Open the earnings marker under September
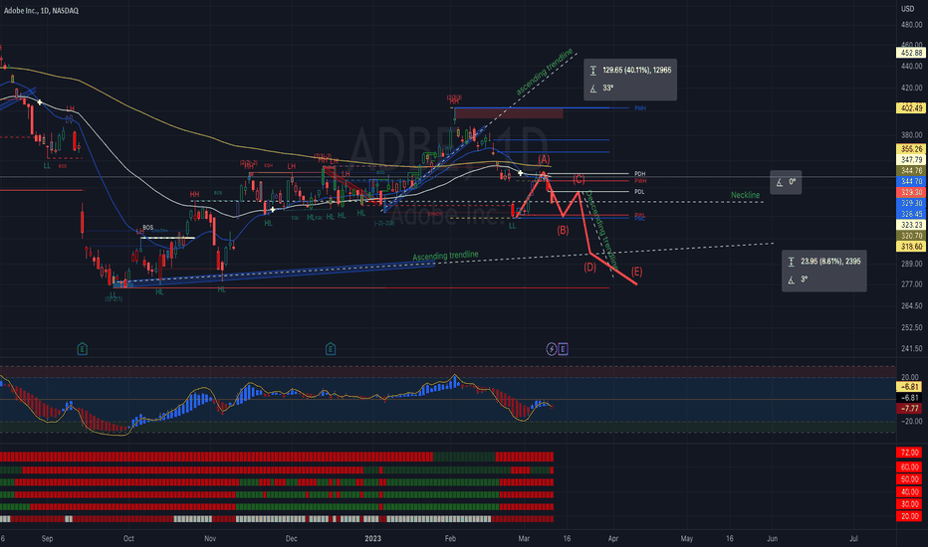Image resolution: width=928 pixels, height=547 pixels. click(x=83, y=349)
